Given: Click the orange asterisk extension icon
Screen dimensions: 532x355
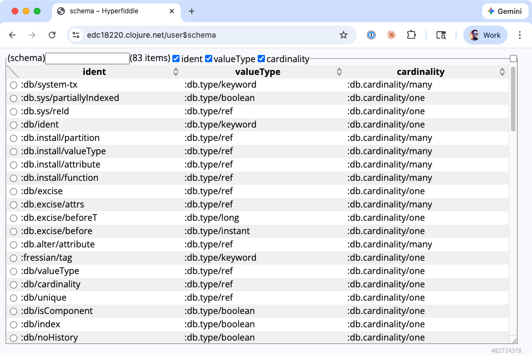Looking at the screenshot, I should tap(391, 34).
